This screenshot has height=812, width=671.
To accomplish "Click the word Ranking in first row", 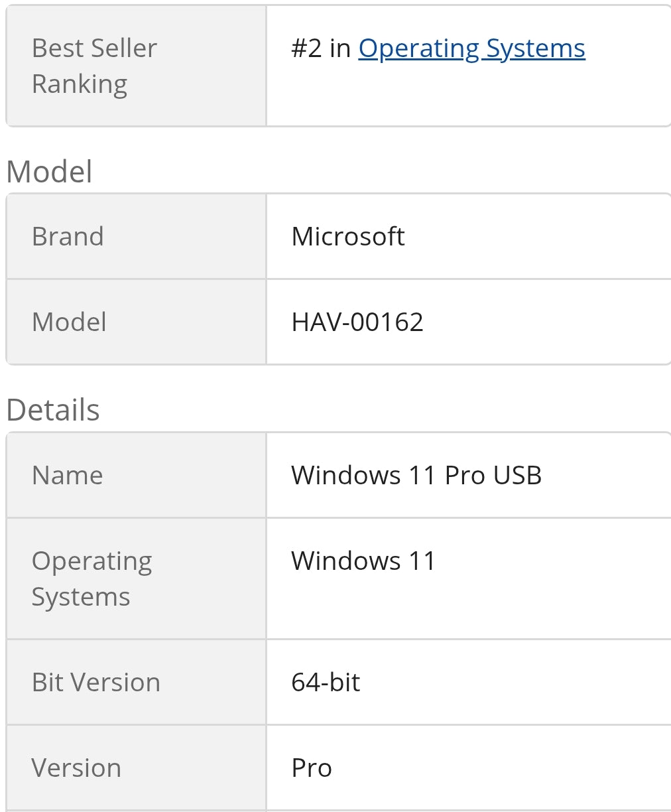I will pos(80,85).
